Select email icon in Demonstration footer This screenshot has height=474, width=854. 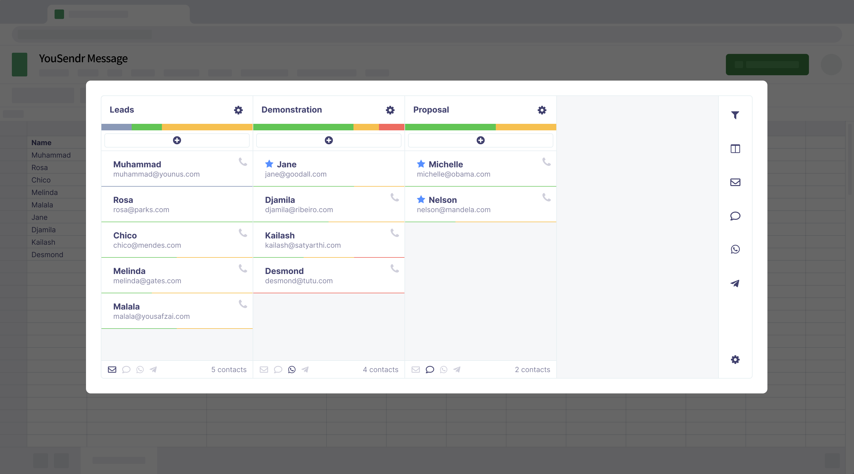264,369
